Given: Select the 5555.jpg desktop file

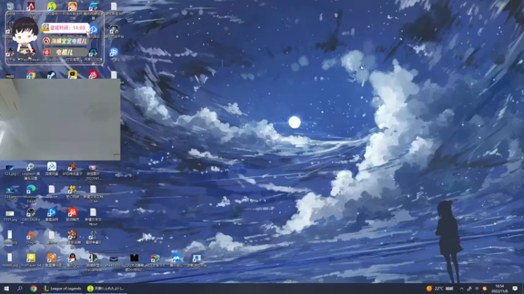Looking at the screenshot, I should [10, 216].
